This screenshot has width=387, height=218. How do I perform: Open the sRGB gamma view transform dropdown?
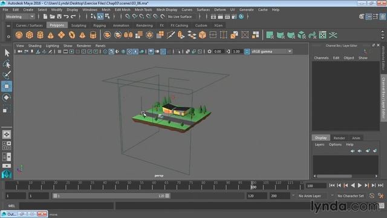[272, 51]
